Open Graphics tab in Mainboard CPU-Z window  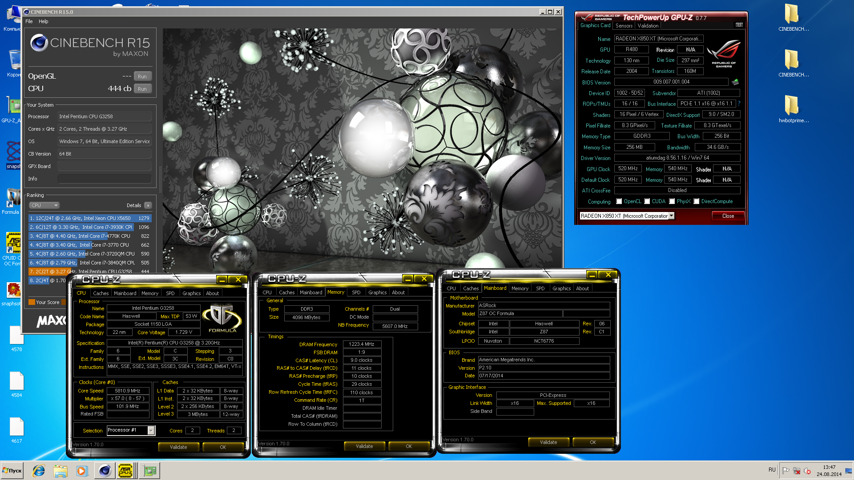[x=561, y=288]
